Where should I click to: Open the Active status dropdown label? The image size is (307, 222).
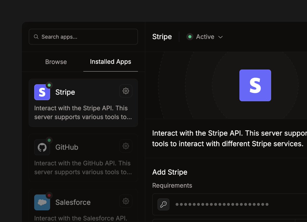pyautogui.click(x=205, y=37)
